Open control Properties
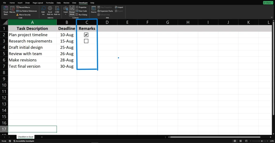275x143 pixels. click(x=81, y=7)
